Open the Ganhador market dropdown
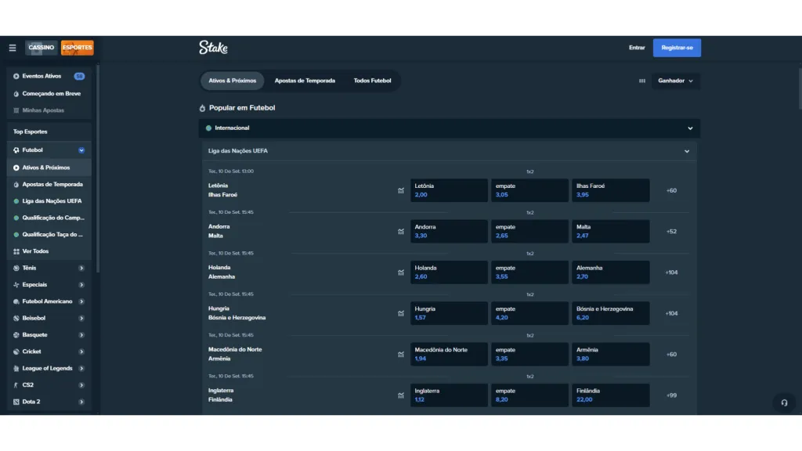 pyautogui.click(x=675, y=81)
